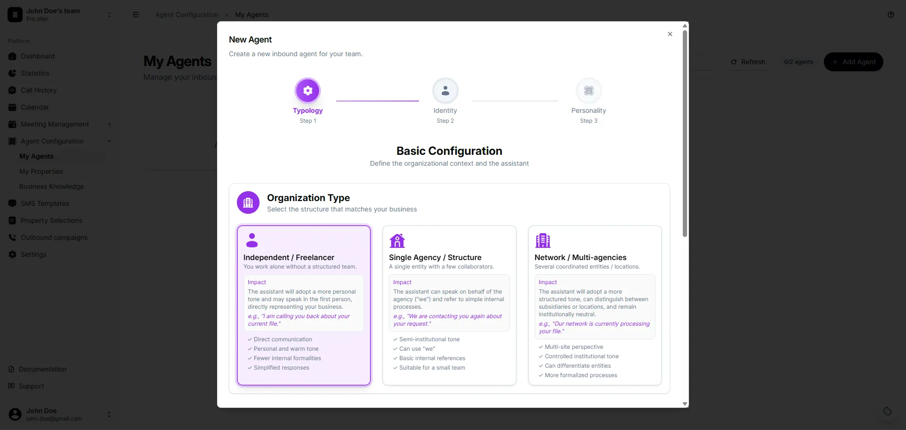Open the help icon in top right corner

(x=891, y=15)
